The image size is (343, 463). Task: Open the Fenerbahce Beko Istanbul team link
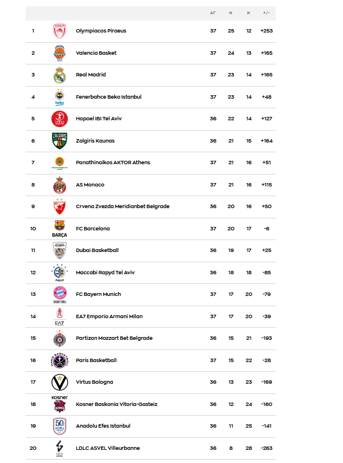pyautogui.click(x=108, y=97)
